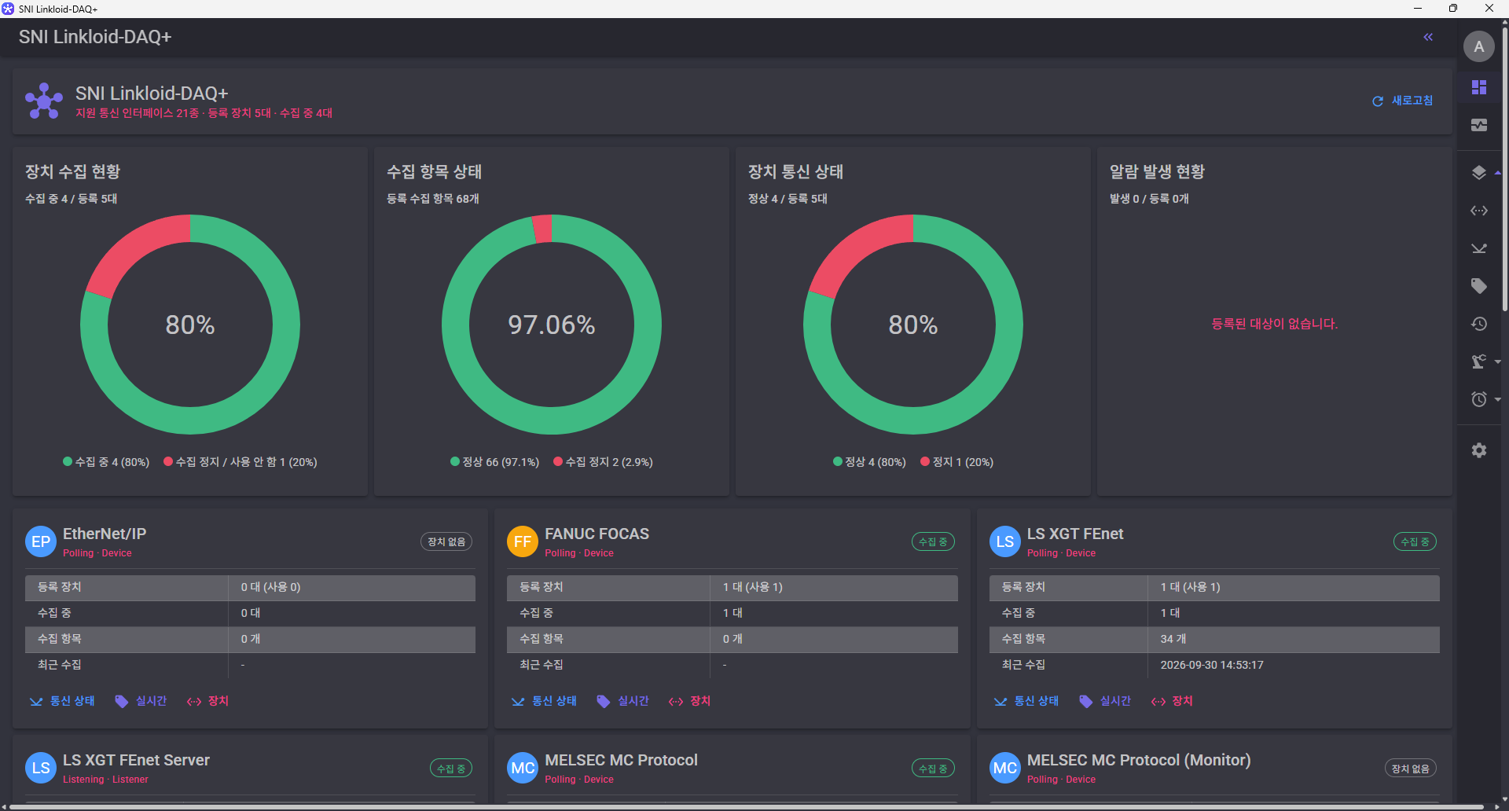Image resolution: width=1509 pixels, height=811 pixels.
Task: Click the SNI Linkloid-DAQ+ logo icon
Action: tap(44, 101)
